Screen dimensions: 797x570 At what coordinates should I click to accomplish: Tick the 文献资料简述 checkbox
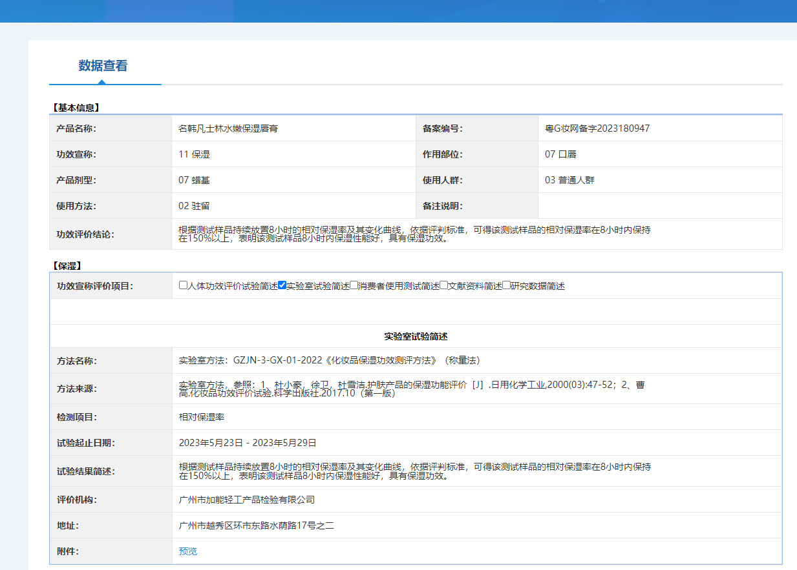pos(444,285)
